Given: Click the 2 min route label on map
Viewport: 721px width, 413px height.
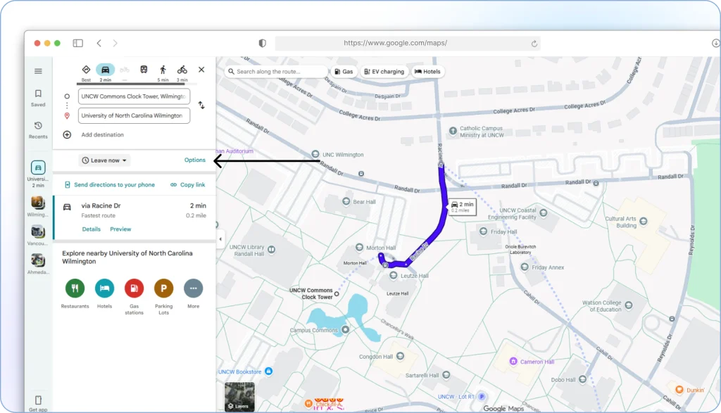Looking at the screenshot, I should pos(462,207).
